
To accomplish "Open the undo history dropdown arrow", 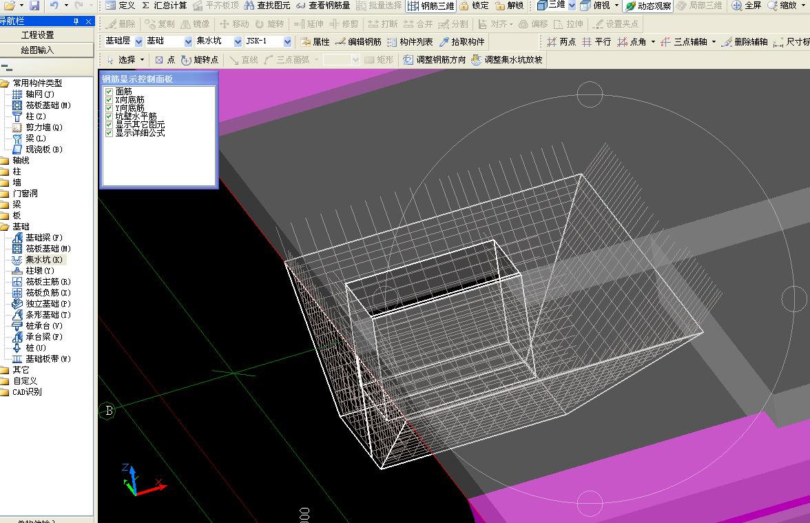I will pos(65,6).
